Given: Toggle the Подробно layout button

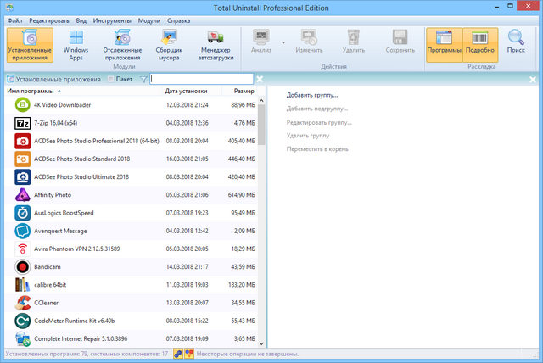Looking at the screenshot, I should click(x=480, y=44).
